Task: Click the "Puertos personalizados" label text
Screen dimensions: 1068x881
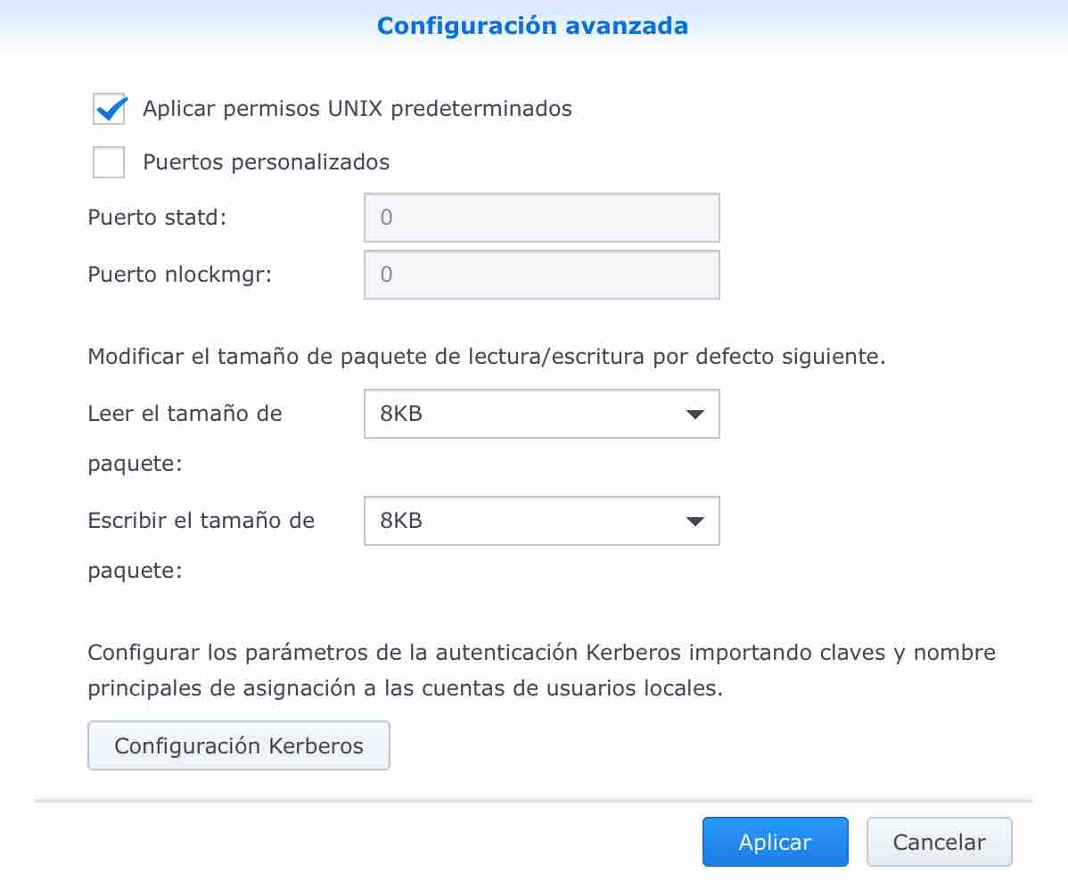Action: pyautogui.click(x=266, y=163)
